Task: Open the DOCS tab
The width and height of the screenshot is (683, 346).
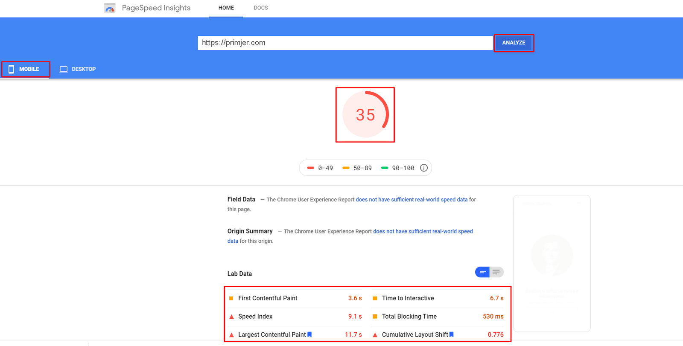Action: click(x=261, y=8)
